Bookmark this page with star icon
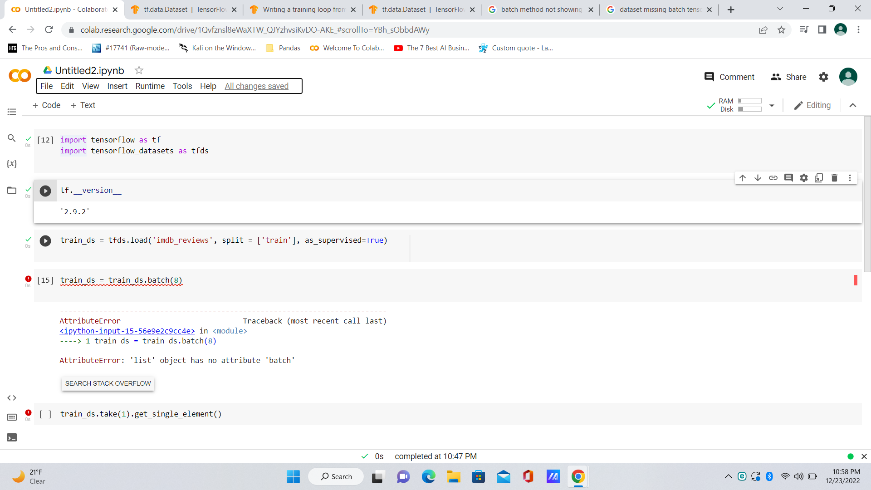The height and width of the screenshot is (490, 871). coord(781,29)
